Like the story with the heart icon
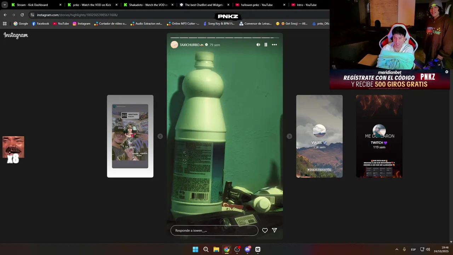This screenshot has width=453, height=255. (265, 230)
